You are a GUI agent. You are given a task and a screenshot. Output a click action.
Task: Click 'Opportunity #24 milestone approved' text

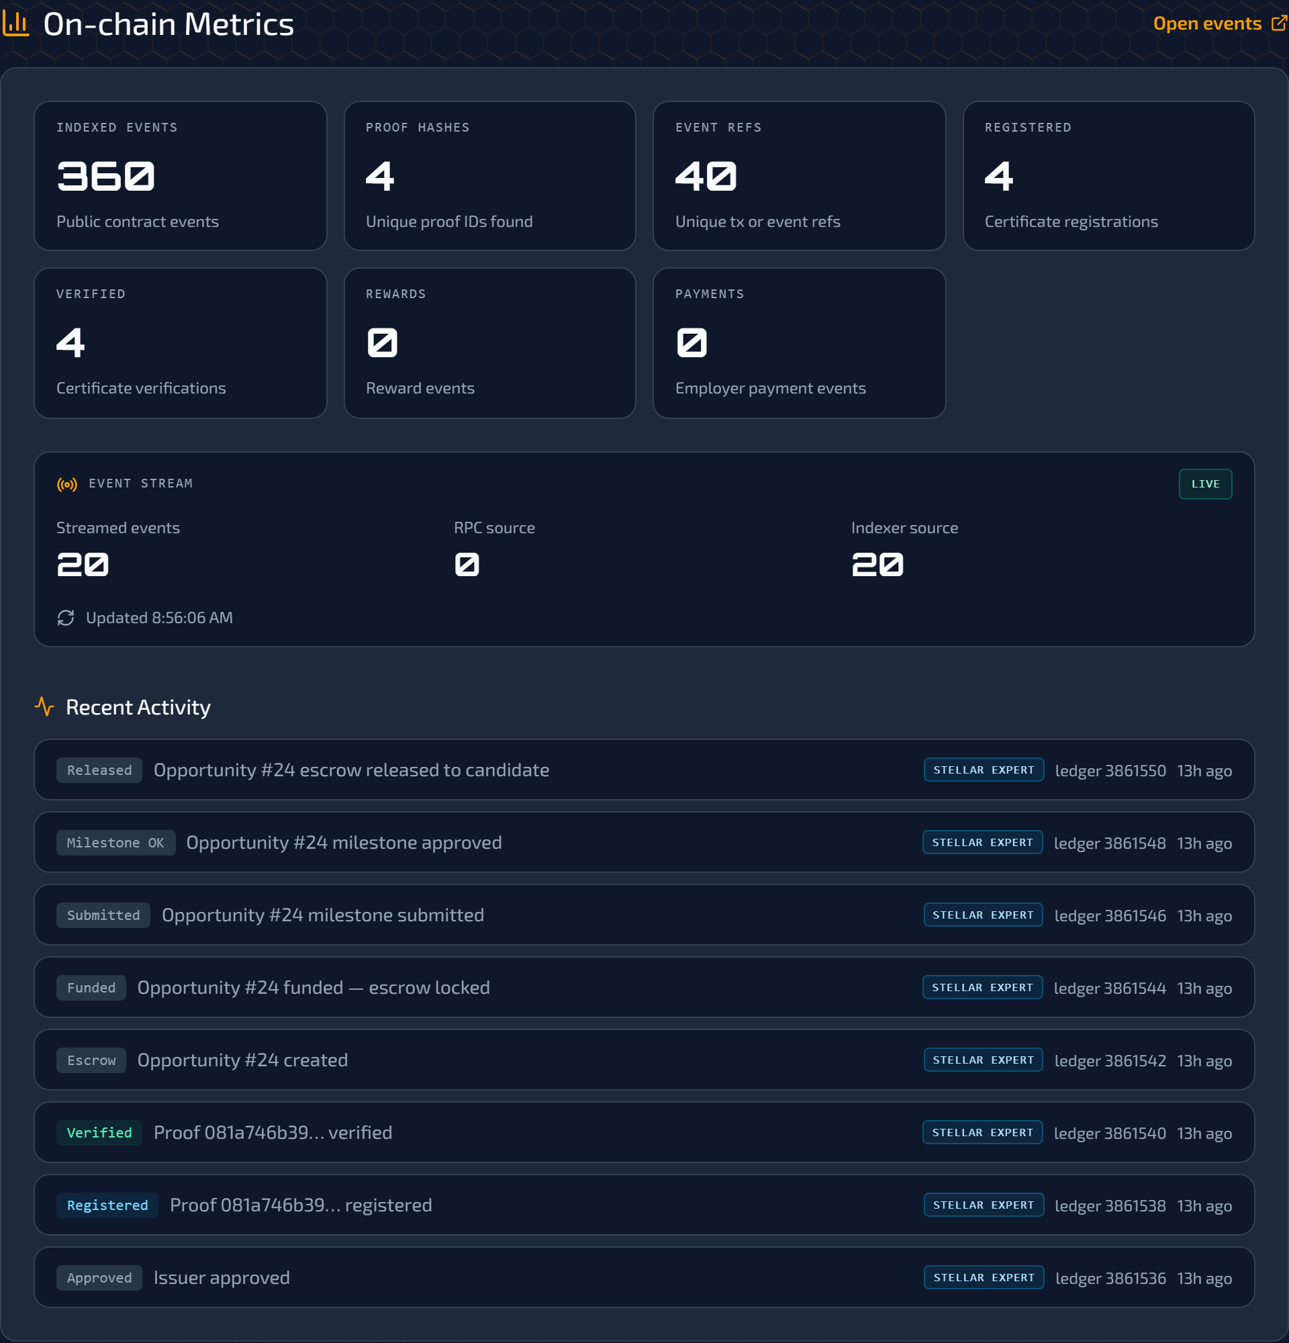tap(344, 843)
